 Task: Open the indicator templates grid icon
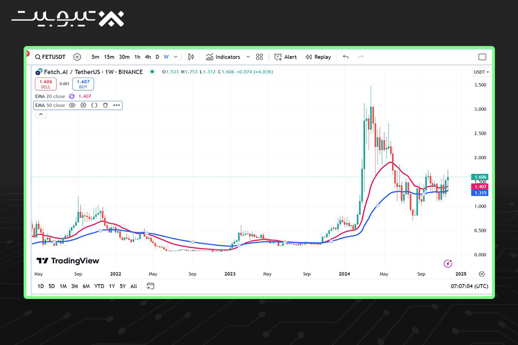(x=260, y=57)
